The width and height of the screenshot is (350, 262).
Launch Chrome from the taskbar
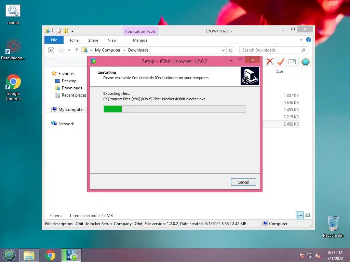tap(50, 255)
